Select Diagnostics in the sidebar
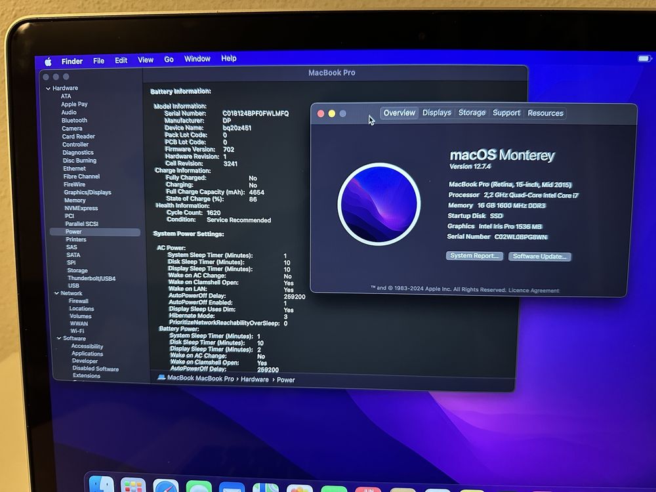656x492 pixels. [x=78, y=152]
